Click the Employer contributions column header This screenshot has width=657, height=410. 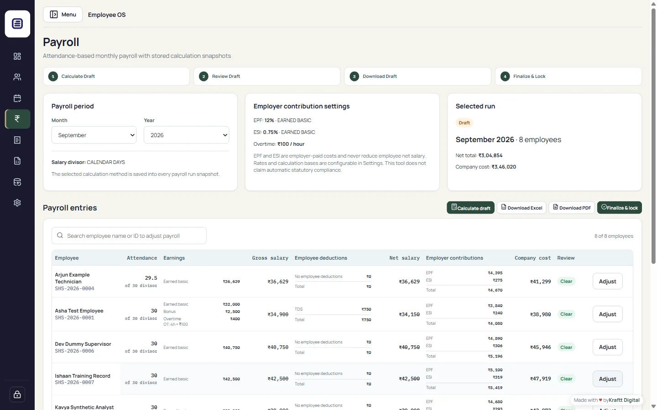454,258
